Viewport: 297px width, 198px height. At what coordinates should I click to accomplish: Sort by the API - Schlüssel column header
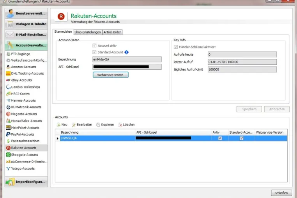click(173, 133)
